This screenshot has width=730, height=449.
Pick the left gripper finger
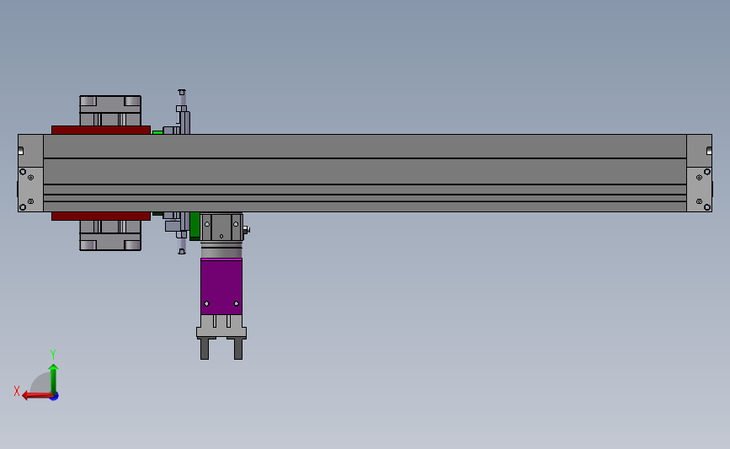(x=205, y=349)
